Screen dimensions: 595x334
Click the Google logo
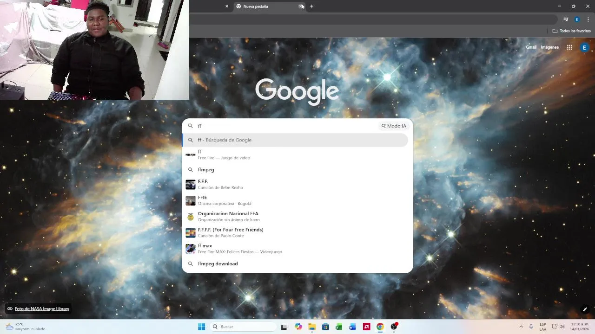pos(297,91)
